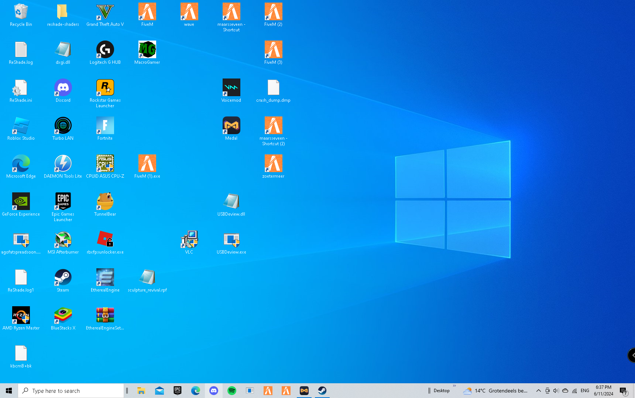Expand the side panel arrow on right edge

pyautogui.click(x=632, y=355)
